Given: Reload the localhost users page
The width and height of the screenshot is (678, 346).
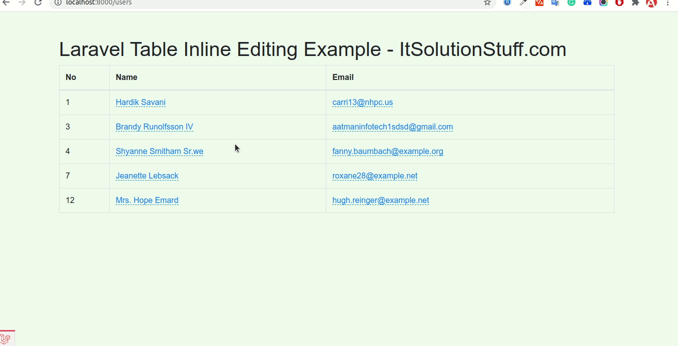Looking at the screenshot, I should point(38,2).
